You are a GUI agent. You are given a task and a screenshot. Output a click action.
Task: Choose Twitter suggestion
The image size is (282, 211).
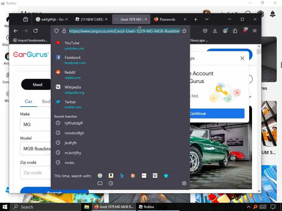coord(120,104)
